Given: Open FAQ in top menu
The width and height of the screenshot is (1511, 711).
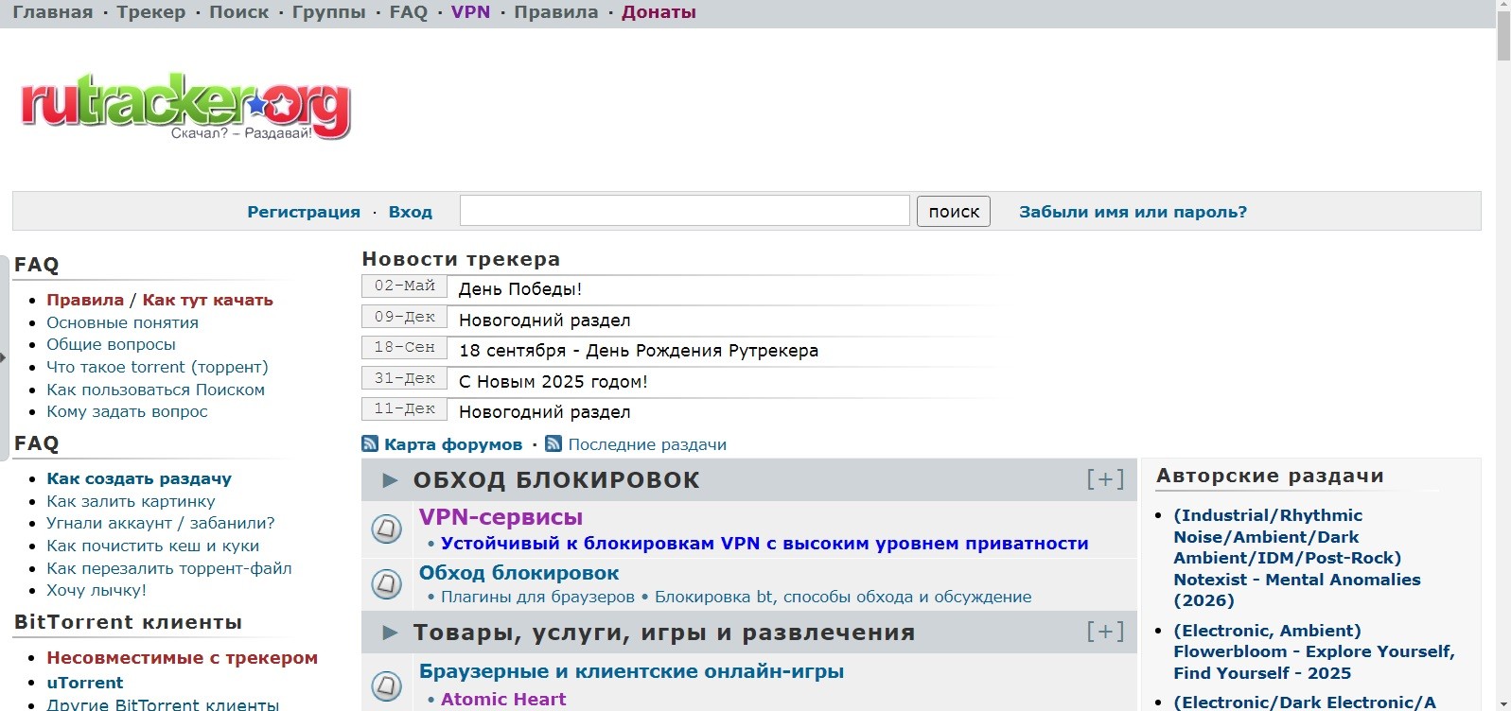Looking at the screenshot, I should [x=409, y=12].
